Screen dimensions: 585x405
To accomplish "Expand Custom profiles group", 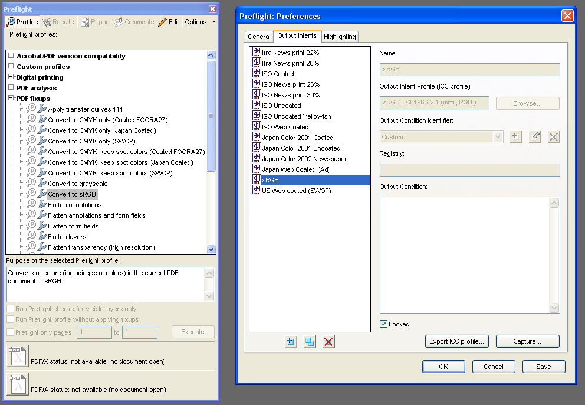I will pos(11,66).
